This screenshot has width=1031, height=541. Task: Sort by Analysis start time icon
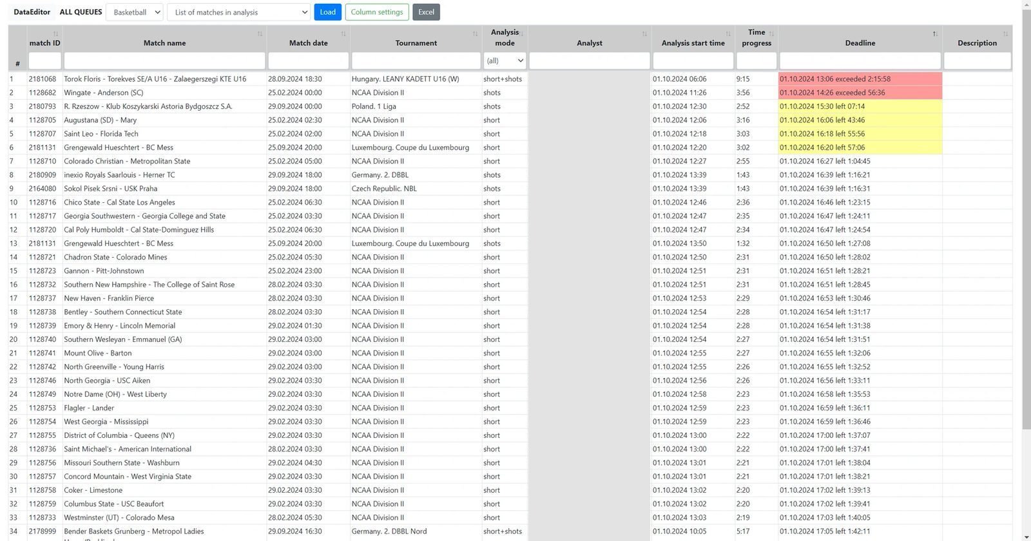pyautogui.click(x=728, y=33)
